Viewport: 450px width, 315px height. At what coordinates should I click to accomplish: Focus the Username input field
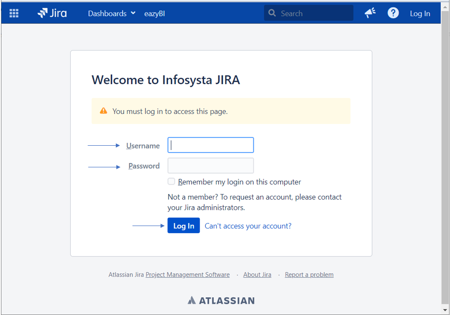coord(211,145)
